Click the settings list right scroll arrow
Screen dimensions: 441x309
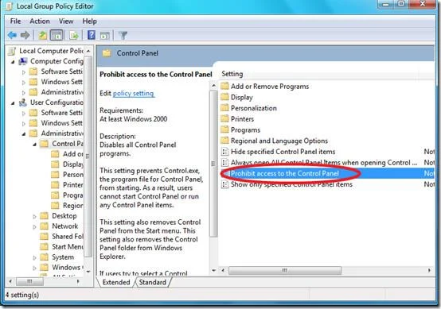(x=429, y=271)
